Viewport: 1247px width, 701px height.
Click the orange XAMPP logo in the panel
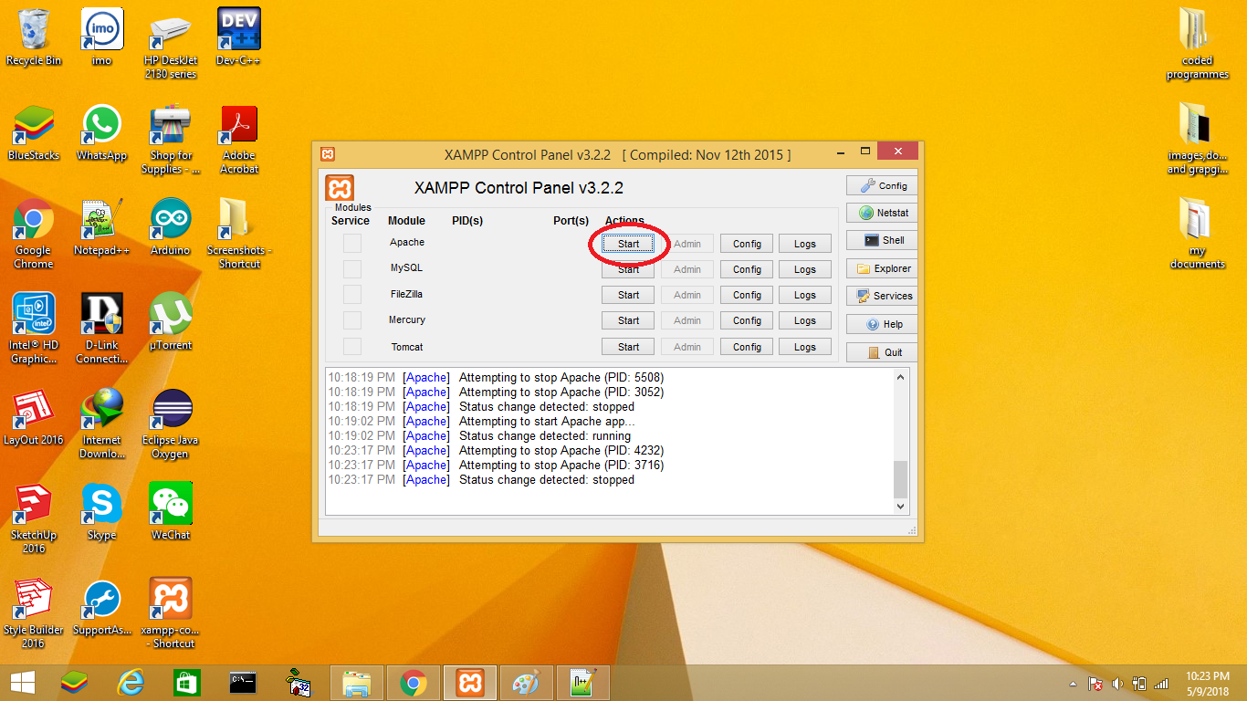340,188
